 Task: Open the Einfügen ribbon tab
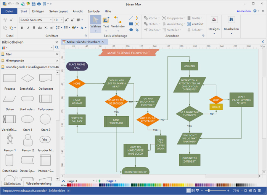click(38, 11)
